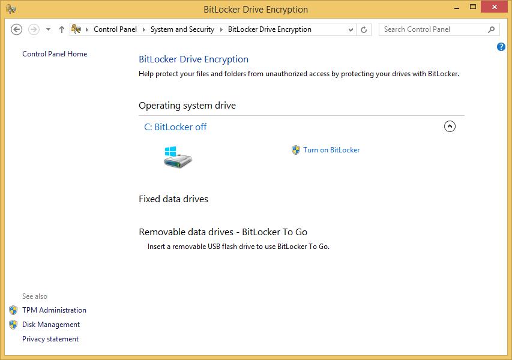Click the Turn on BitLocker link
512x360 pixels.
[331, 150]
